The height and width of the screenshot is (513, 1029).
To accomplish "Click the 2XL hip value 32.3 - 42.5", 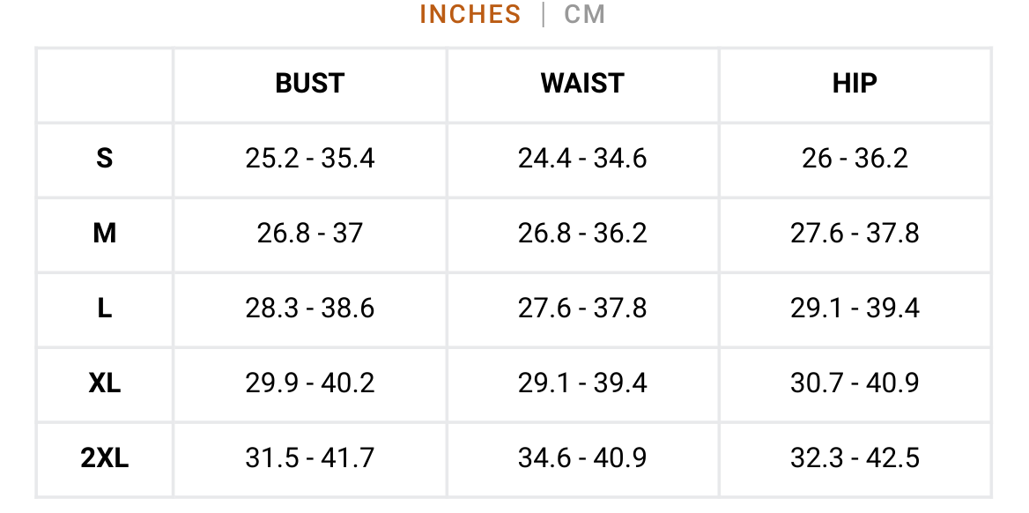I will [855, 458].
